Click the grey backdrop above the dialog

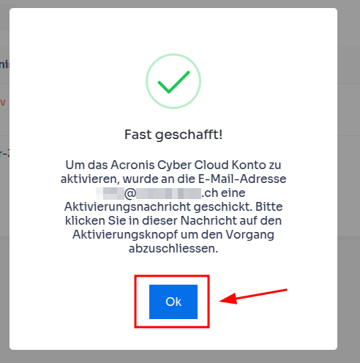tap(173, 4)
